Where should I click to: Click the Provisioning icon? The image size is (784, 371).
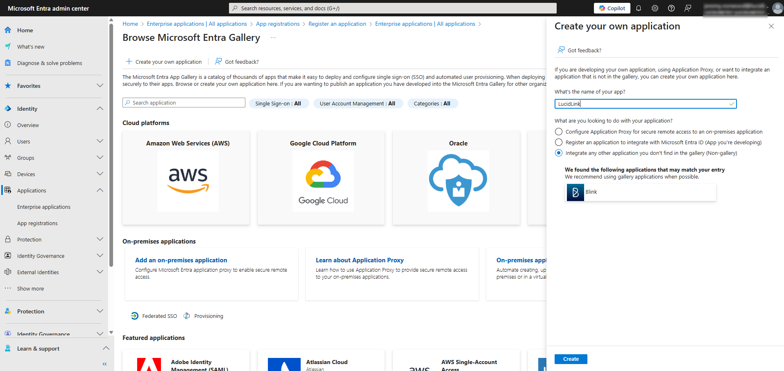(x=187, y=316)
